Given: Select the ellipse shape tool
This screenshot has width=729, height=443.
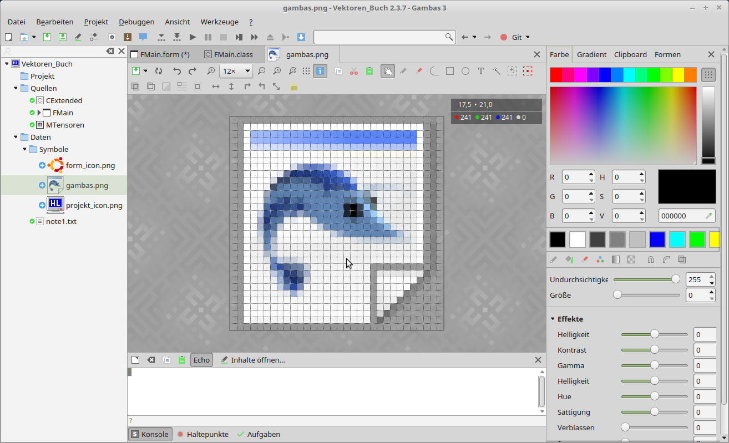Looking at the screenshot, I should coord(465,71).
